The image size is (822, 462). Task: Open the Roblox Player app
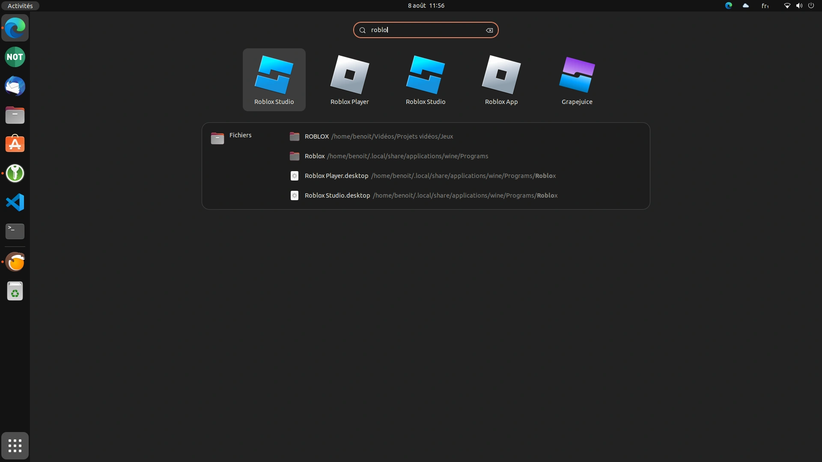click(349, 80)
